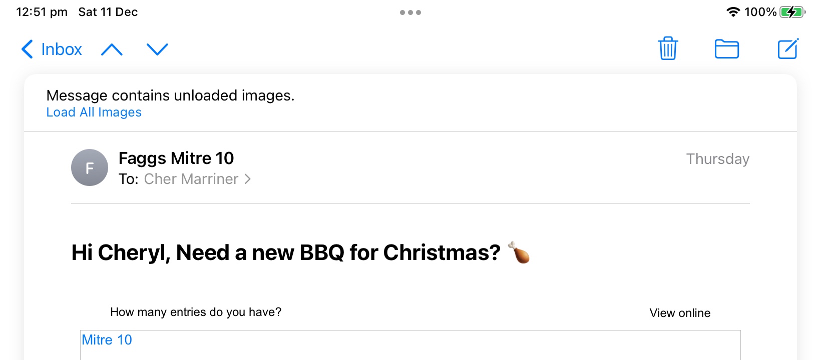821x360 pixels.
Task: Tap the sender avatar circle "F"
Action: [90, 167]
